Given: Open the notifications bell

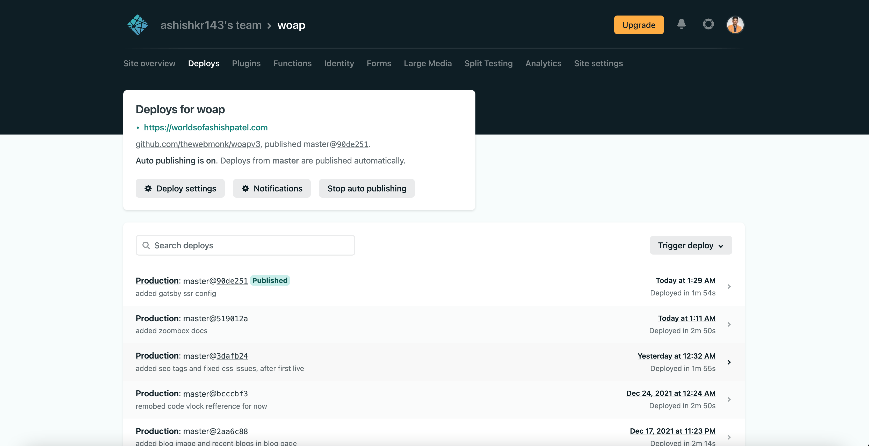Looking at the screenshot, I should tap(681, 24).
